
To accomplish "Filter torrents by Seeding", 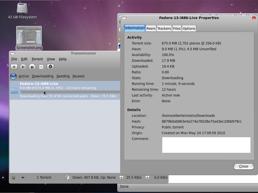I will [x=63, y=76].
